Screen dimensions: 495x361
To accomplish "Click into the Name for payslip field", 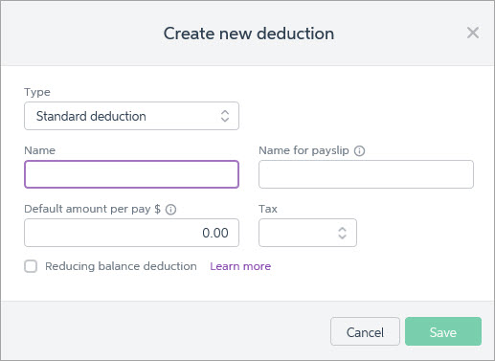I will [x=366, y=174].
